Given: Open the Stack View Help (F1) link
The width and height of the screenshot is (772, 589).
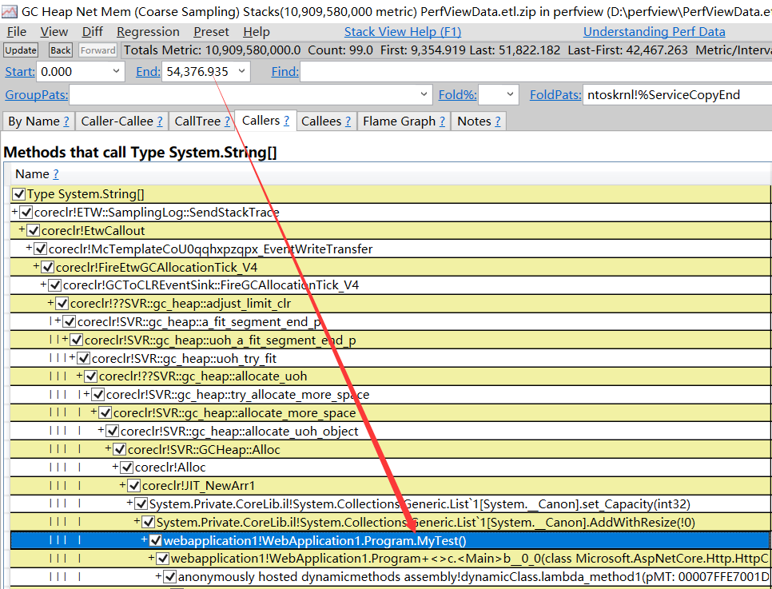Looking at the screenshot, I should point(403,32).
